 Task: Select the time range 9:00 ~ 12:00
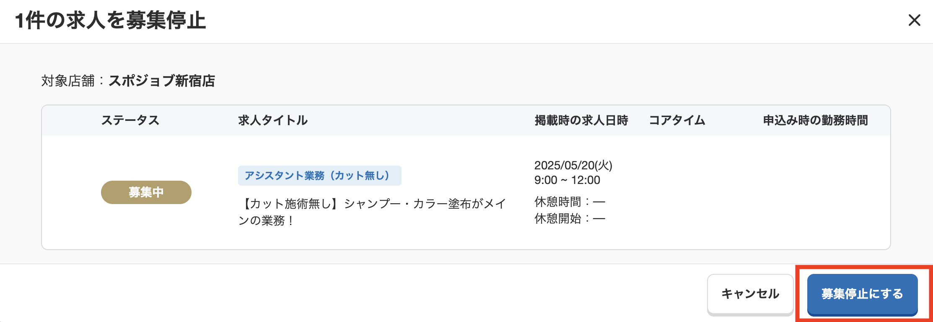point(568,180)
